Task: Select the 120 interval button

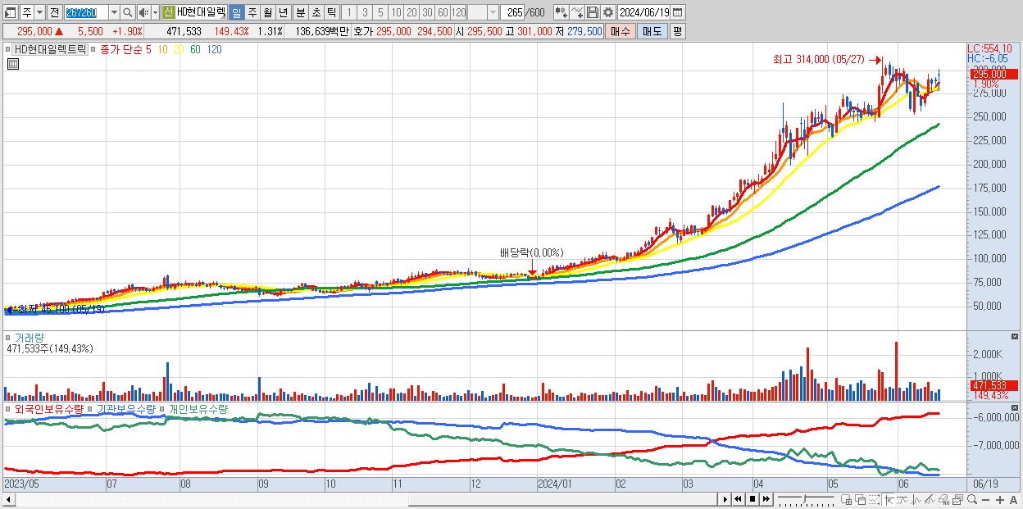Action: pyautogui.click(x=459, y=12)
